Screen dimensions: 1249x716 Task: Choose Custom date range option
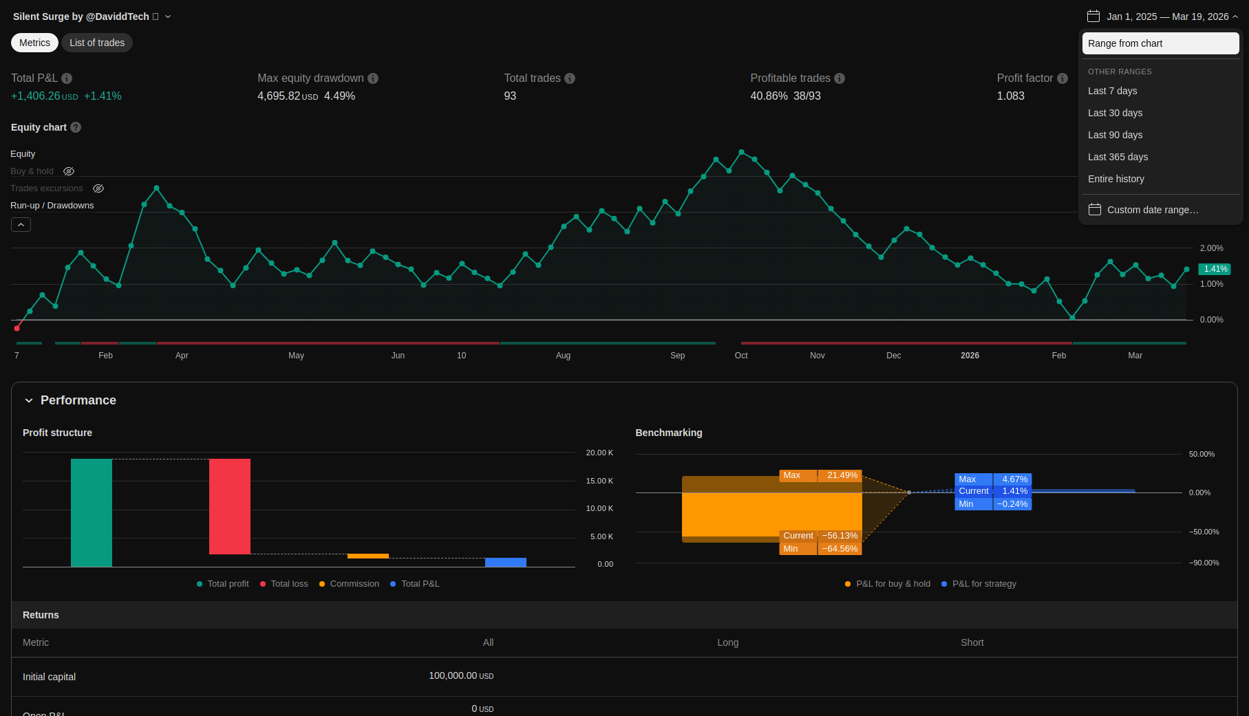pos(1152,210)
